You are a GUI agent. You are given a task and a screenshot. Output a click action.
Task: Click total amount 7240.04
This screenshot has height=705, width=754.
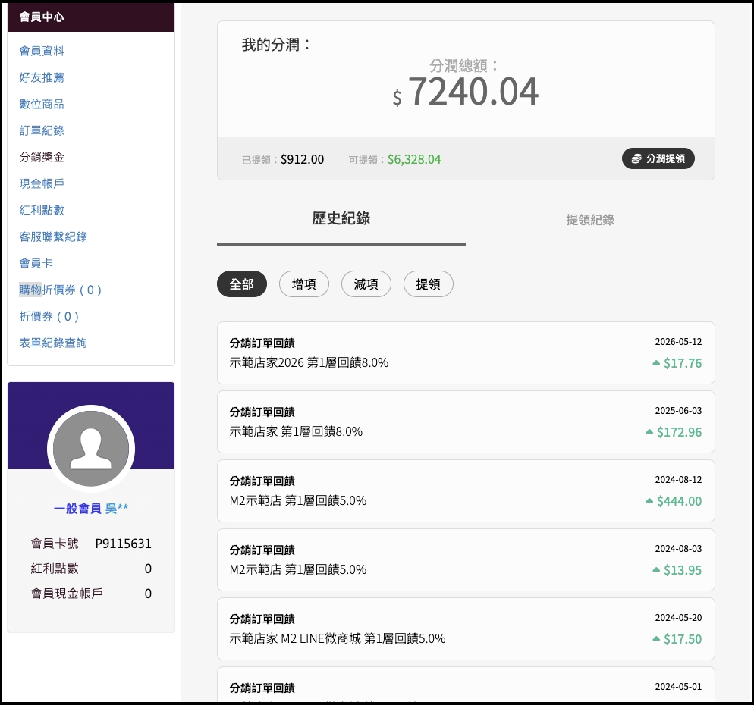(x=473, y=91)
